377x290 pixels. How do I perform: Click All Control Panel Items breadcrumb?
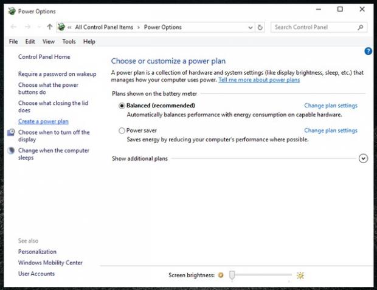[x=104, y=27]
